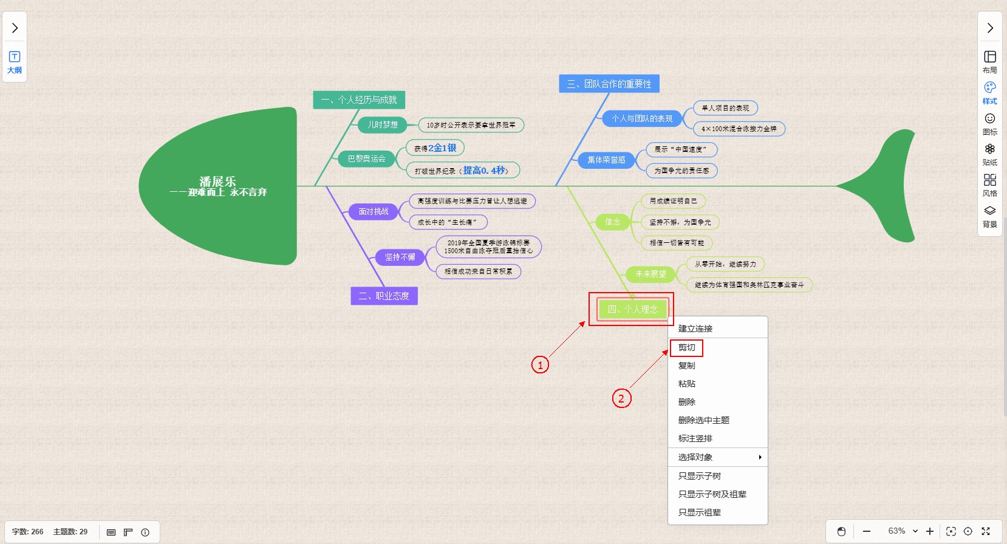Select the green 潘展乐 fish head node
The width and height of the screenshot is (1007, 544).
point(217,186)
